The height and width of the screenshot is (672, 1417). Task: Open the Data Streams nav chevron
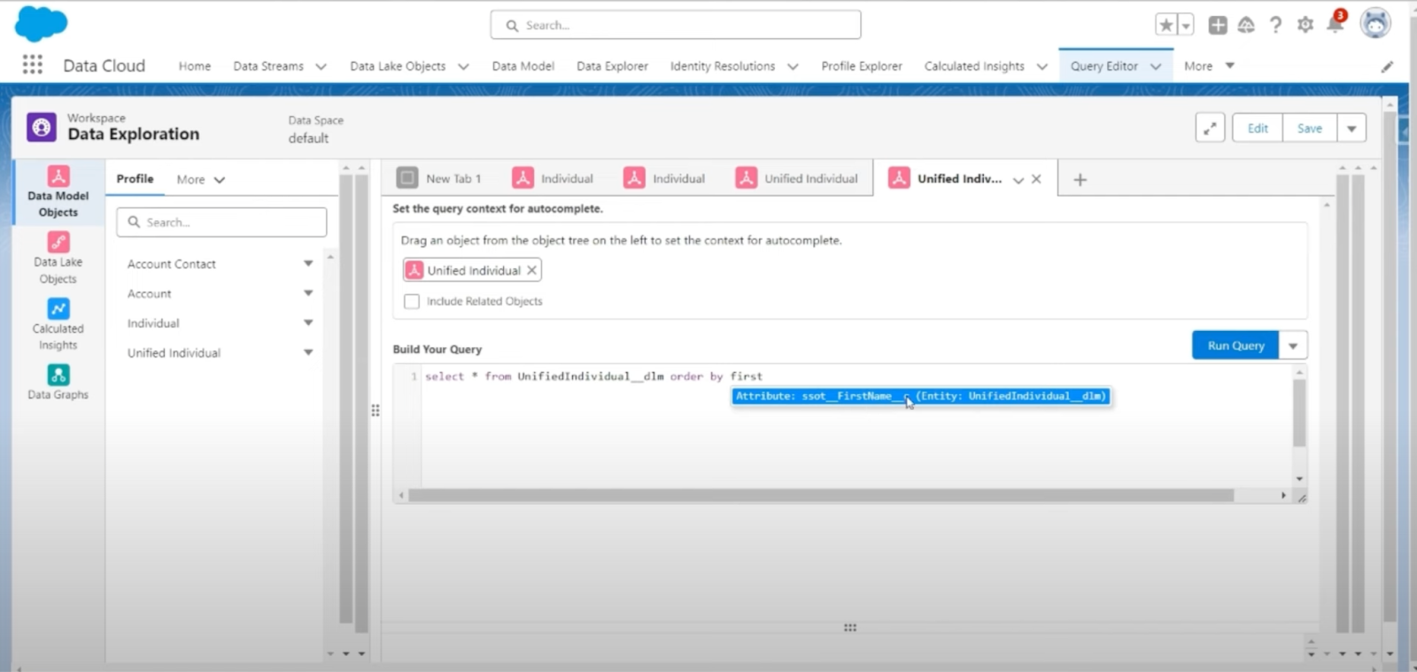click(x=321, y=66)
